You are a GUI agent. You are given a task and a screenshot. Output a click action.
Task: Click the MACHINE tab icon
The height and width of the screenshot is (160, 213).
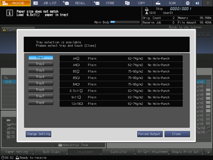(5, 3)
